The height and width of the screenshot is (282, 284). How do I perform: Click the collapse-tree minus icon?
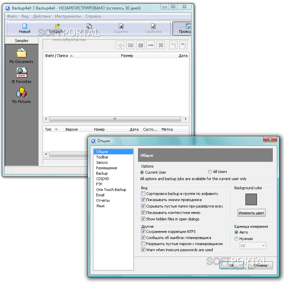(184, 45)
